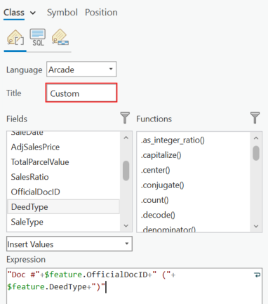Viewport: 268px width, 304px height.
Task: Open the SQL query tab icon
Action: (x=38, y=37)
